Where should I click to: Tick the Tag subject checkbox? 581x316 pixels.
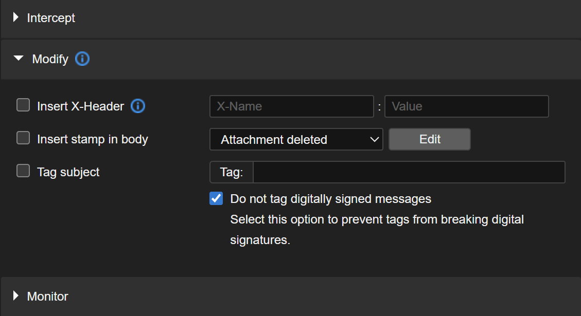click(23, 172)
